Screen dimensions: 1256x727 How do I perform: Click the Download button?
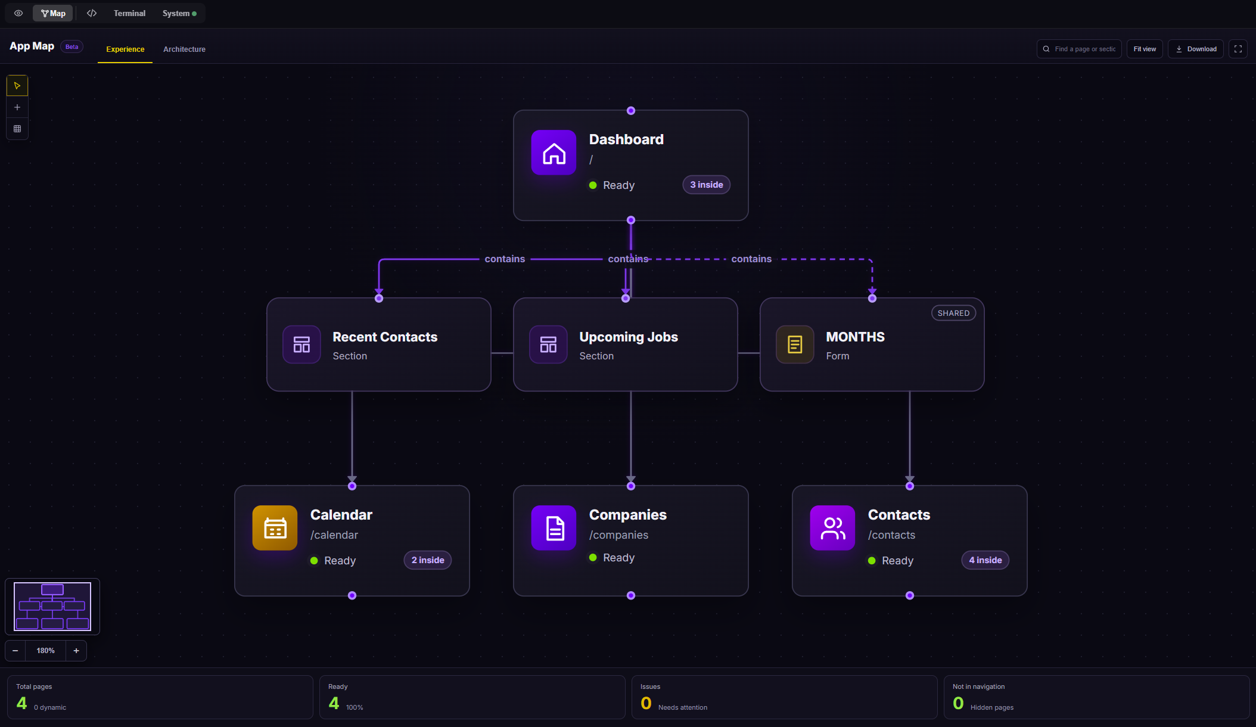pos(1196,49)
